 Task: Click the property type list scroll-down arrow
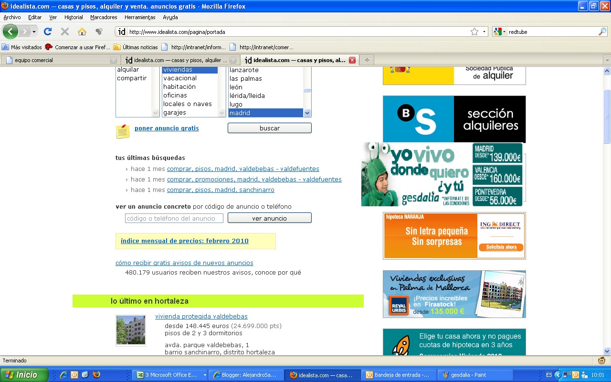[x=222, y=113]
